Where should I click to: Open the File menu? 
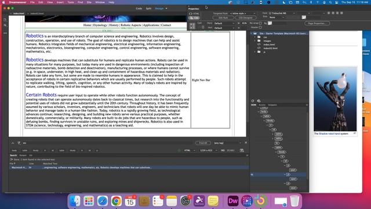32,2
